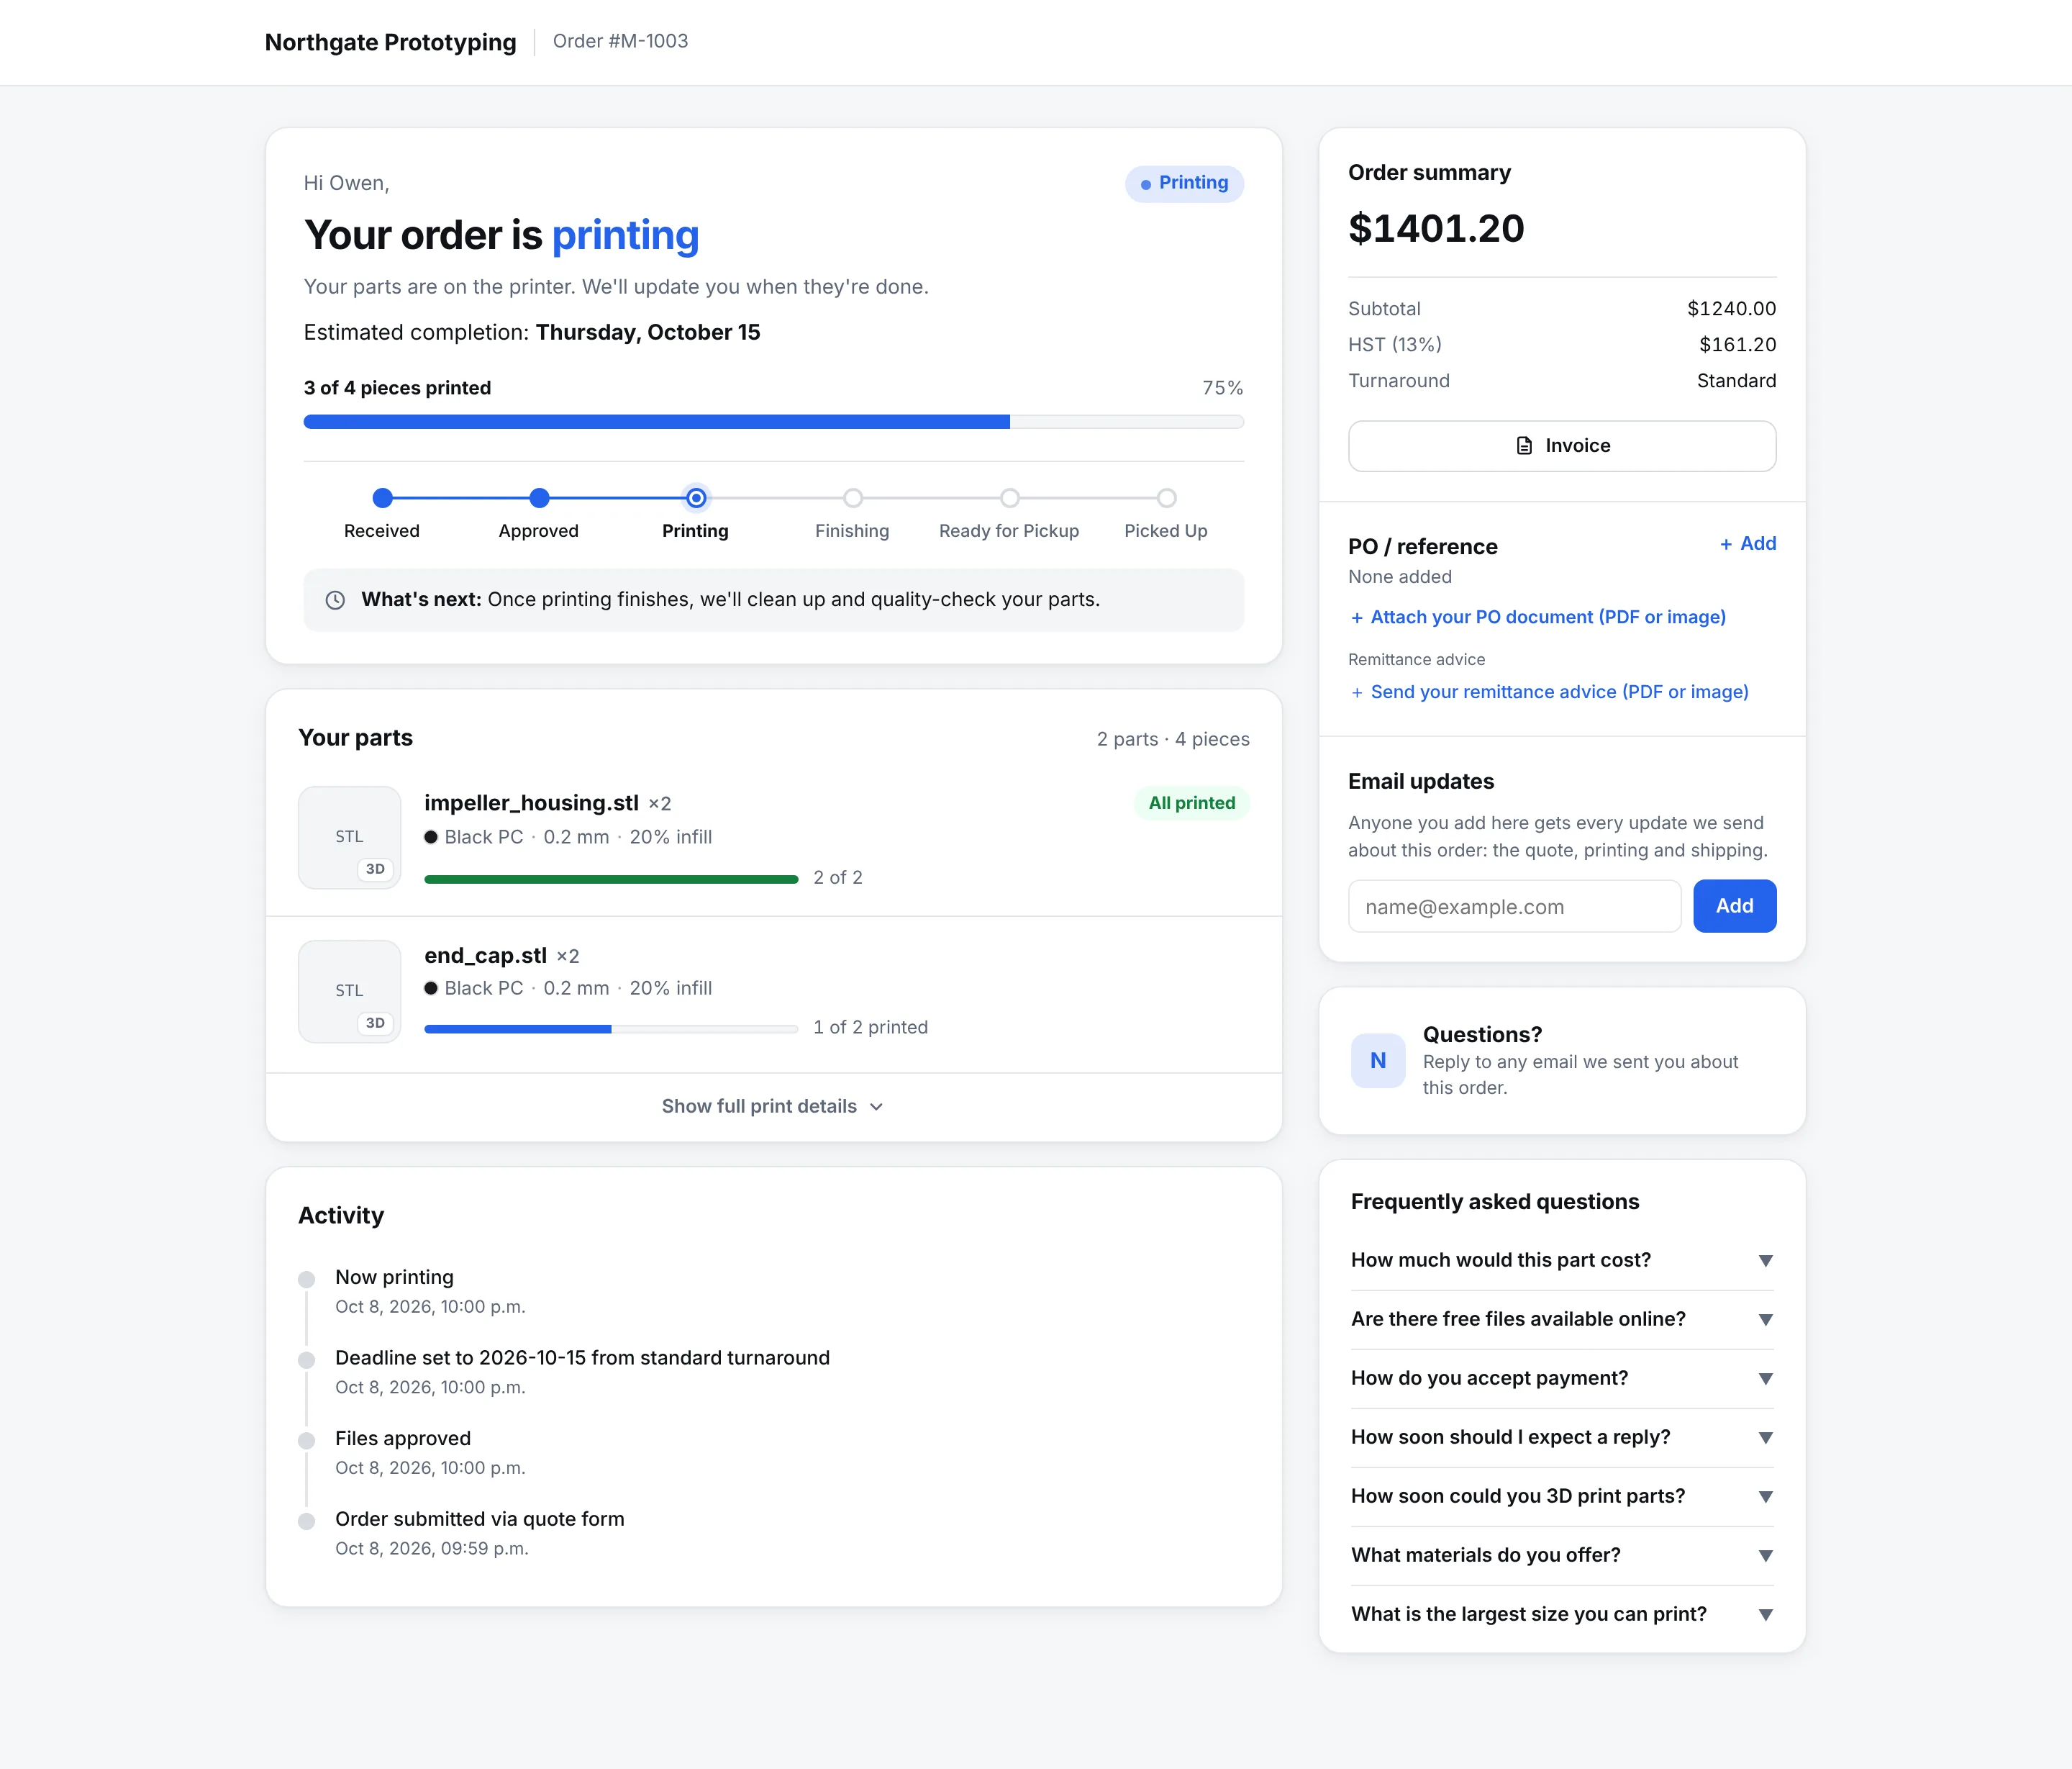Click the blue Add email button
Viewport: 2072px width, 1769px height.
(x=1734, y=907)
